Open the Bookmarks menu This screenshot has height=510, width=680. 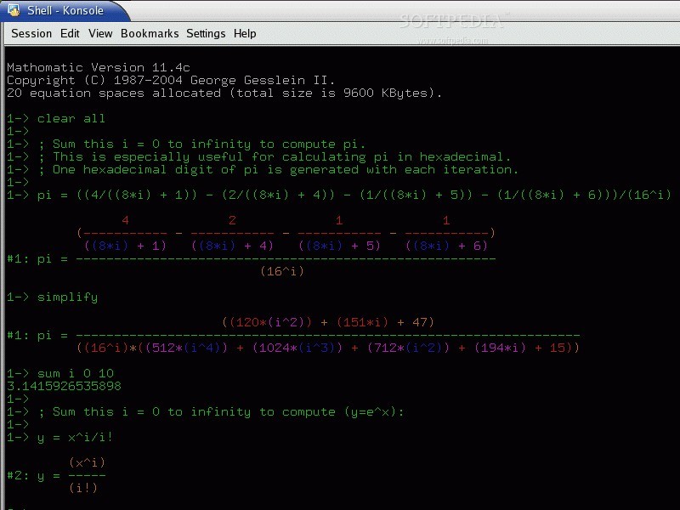[150, 33]
